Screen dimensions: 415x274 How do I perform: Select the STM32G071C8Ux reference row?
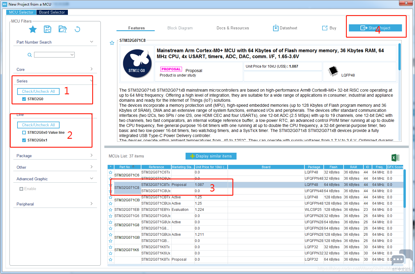[x=156, y=191]
